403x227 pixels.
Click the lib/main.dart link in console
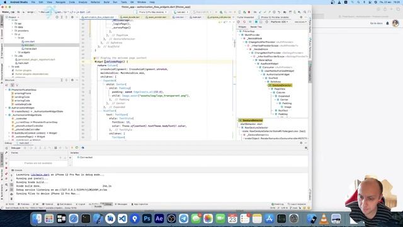tap(40, 175)
